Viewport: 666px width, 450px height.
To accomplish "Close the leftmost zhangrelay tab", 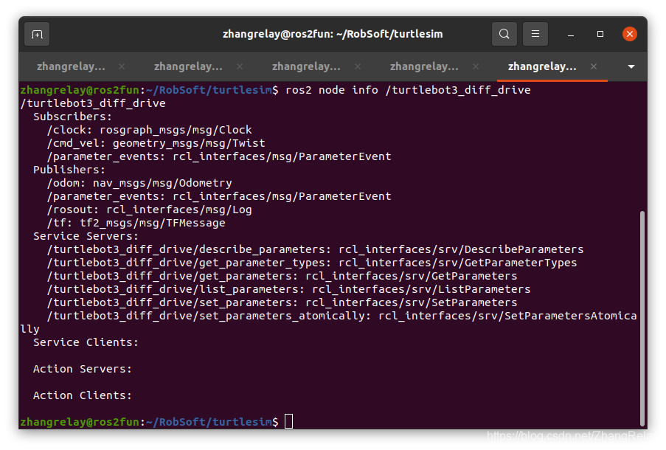I will (122, 66).
